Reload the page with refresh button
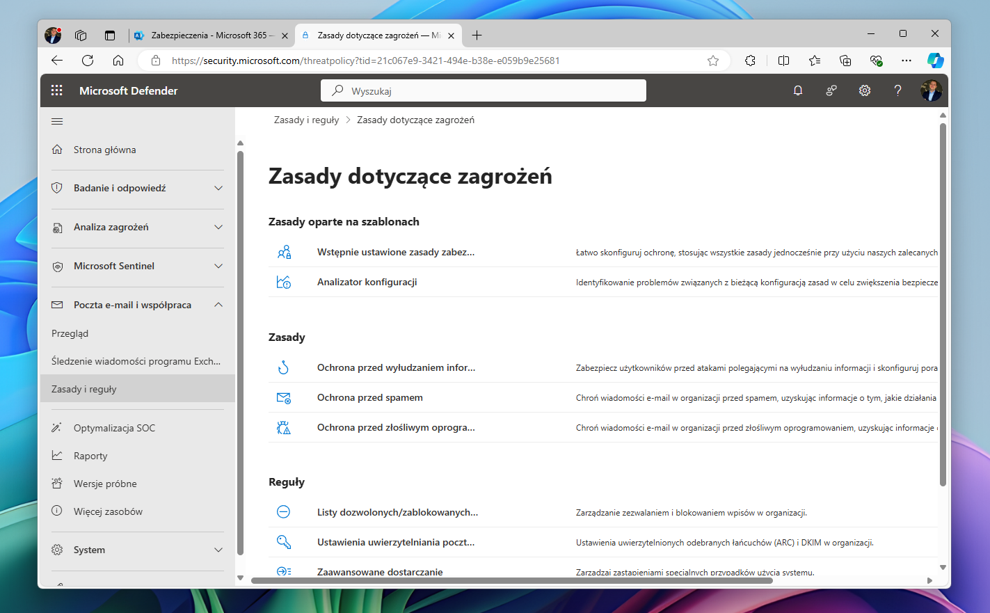 click(x=88, y=61)
